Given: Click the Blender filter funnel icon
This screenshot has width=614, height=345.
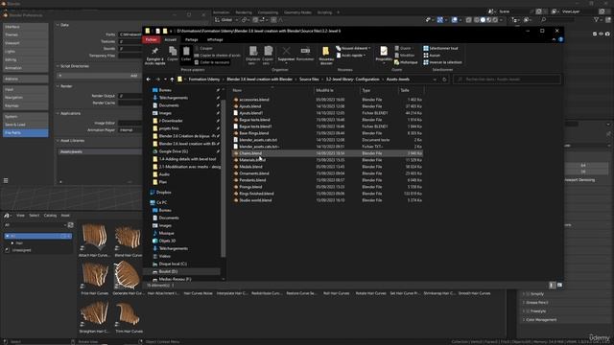Looking at the screenshot, I should (x=596, y=19).
